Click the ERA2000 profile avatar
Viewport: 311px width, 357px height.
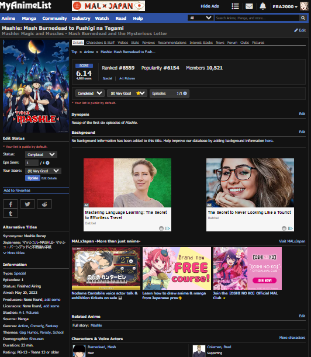click(x=304, y=6)
